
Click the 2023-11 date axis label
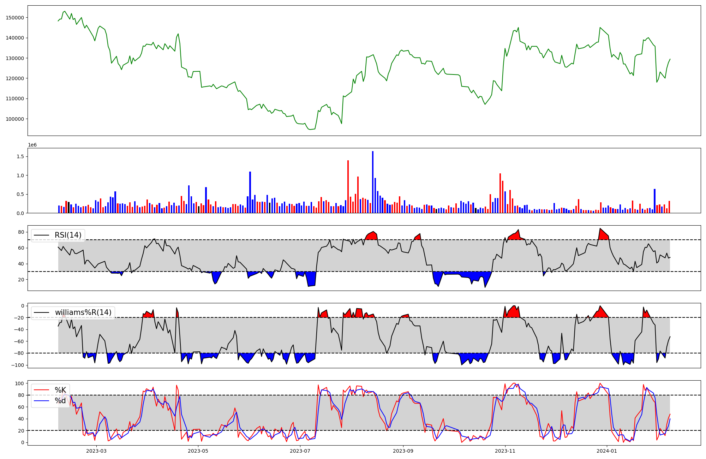pos(505,451)
